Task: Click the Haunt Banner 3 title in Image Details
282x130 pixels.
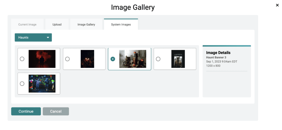Action: click(216, 57)
